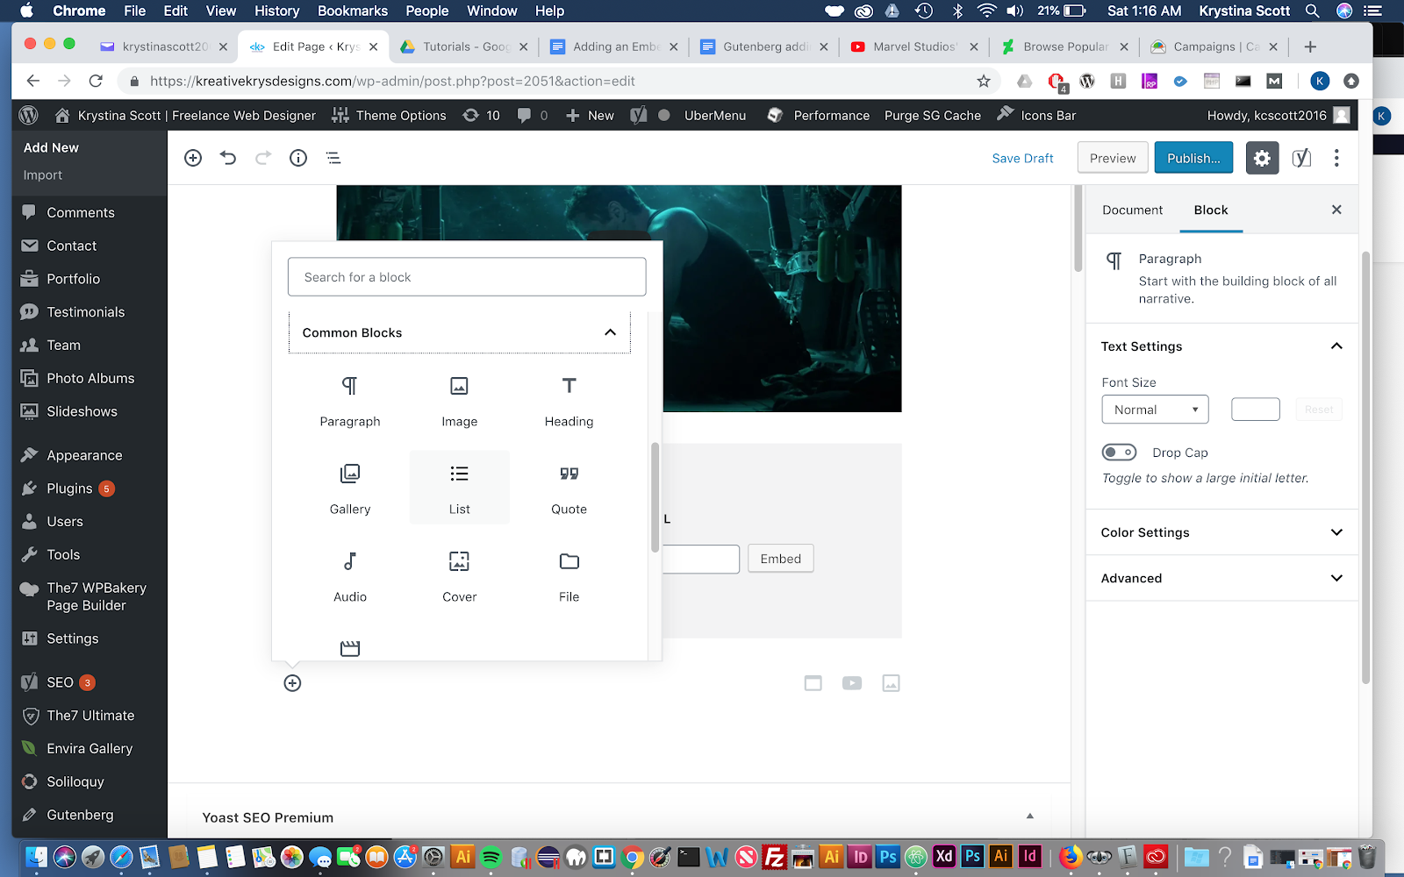Image resolution: width=1404 pixels, height=877 pixels.
Task: Toggle the Drop Cap switch
Action: click(x=1119, y=453)
